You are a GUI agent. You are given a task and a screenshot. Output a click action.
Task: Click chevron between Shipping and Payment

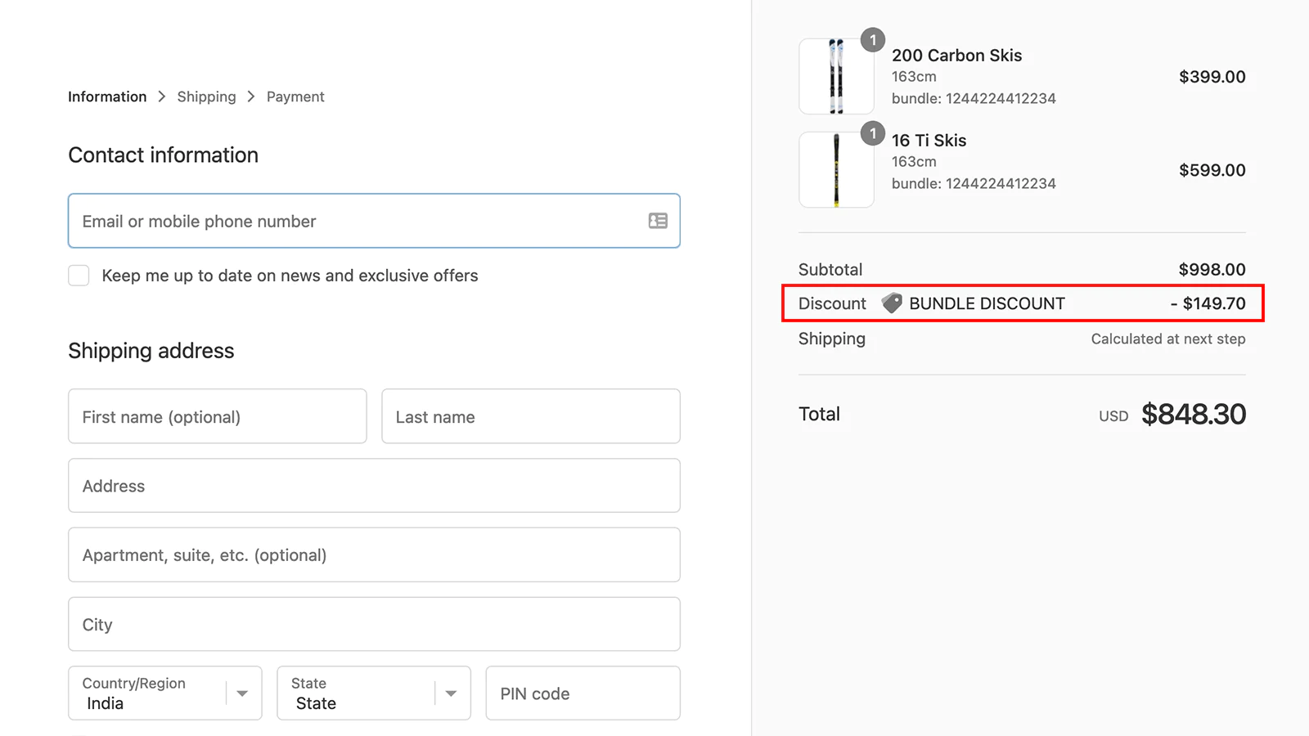point(251,96)
